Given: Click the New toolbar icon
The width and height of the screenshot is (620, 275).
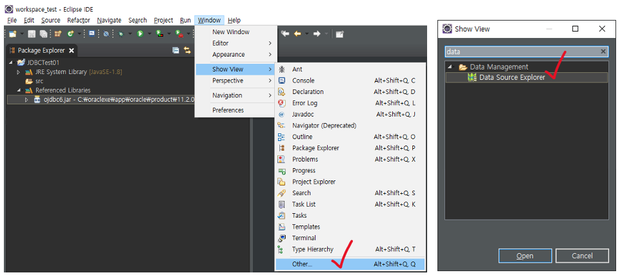Looking at the screenshot, I should click(x=13, y=34).
